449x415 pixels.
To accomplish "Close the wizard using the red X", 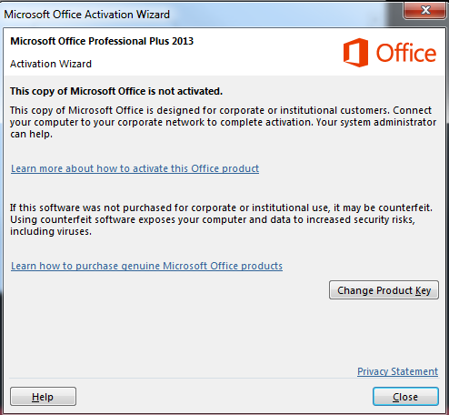I will click(424, 10).
